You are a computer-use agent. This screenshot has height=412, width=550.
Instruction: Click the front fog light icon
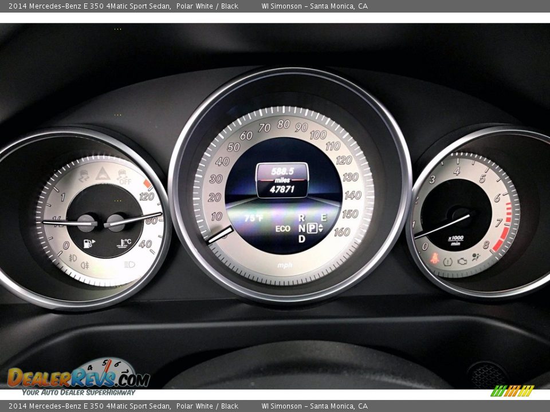click(73, 258)
